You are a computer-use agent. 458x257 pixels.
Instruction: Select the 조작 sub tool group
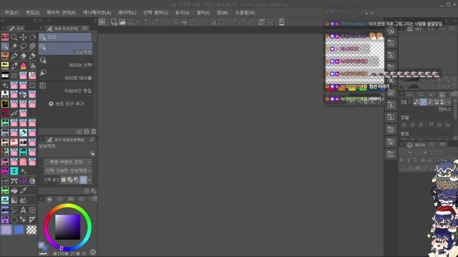click(65, 37)
